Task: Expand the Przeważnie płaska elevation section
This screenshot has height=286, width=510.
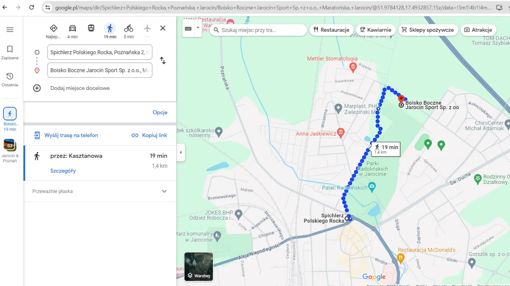Action: coord(100,191)
